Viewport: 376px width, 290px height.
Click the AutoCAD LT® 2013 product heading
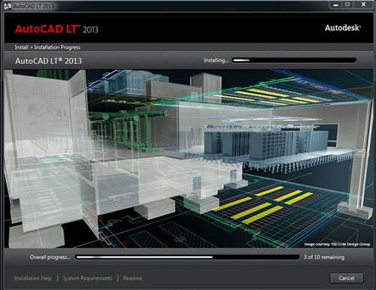click(49, 61)
